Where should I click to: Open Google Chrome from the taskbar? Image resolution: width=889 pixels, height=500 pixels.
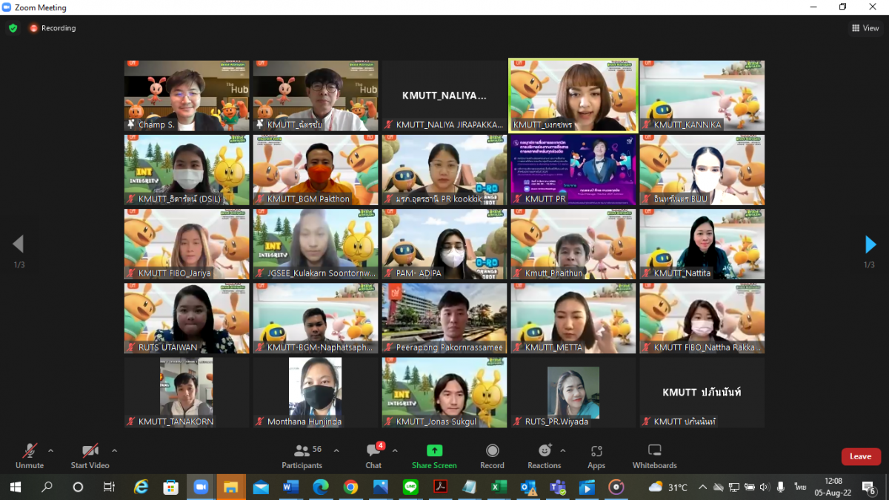(350, 487)
